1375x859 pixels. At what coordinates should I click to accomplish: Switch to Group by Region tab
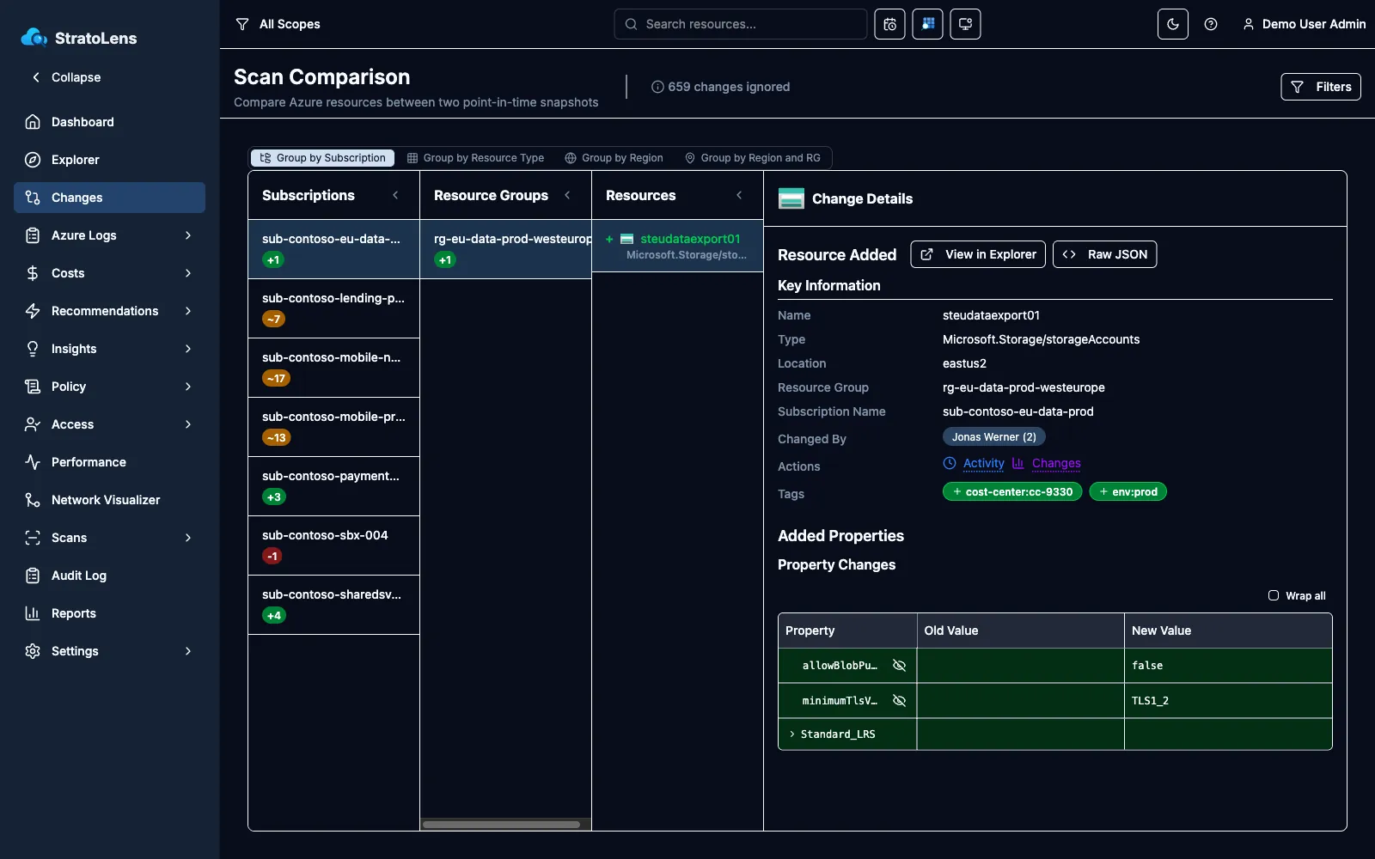tap(614, 158)
